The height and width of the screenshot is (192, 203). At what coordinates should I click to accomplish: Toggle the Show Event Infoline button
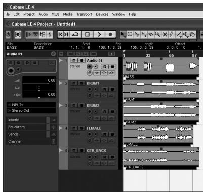(x=35, y=35)
